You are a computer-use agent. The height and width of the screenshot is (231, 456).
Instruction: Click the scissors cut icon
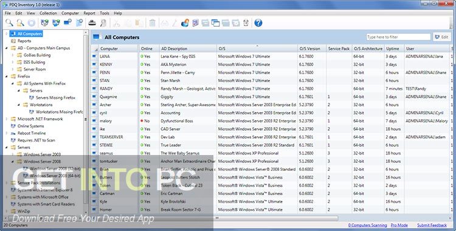tap(116, 22)
